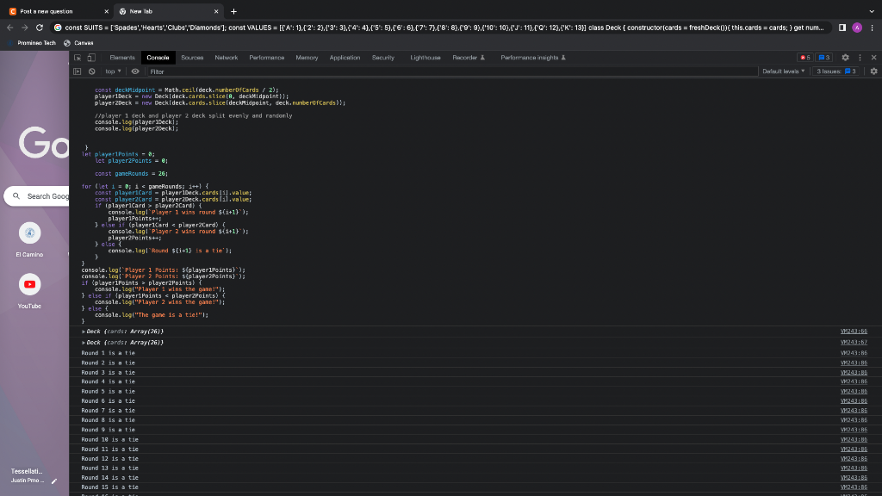Go back in browser history
Viewport: 882px width, 496px height.
[10, 28]
